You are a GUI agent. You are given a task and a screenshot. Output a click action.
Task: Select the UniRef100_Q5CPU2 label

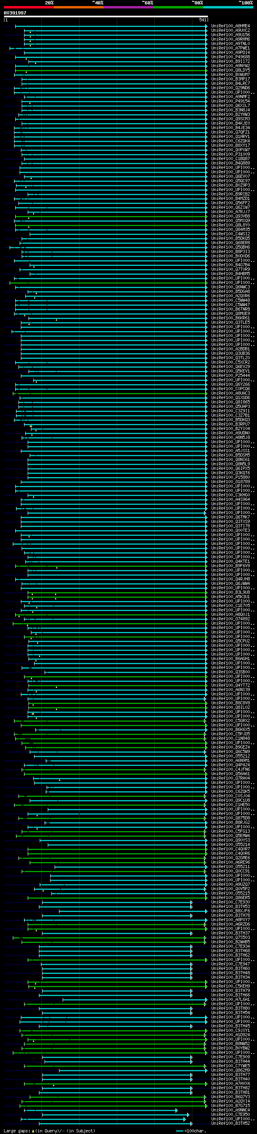(230, 641)
